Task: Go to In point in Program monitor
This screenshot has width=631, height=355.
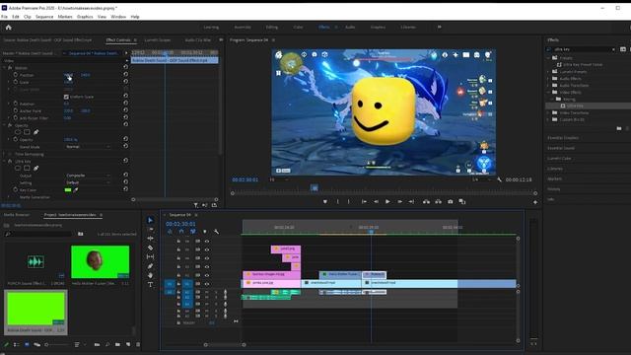Action: click(364, 201)
